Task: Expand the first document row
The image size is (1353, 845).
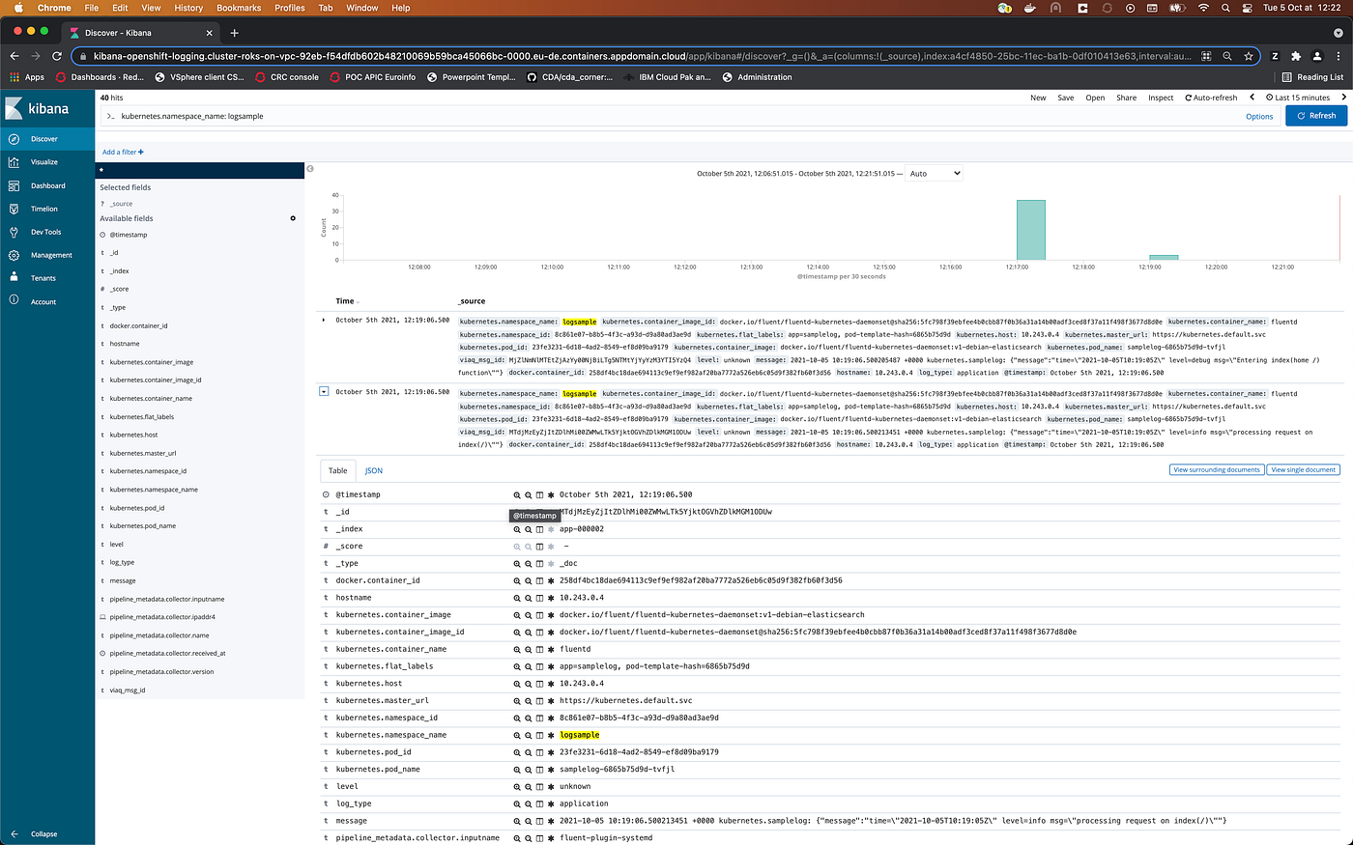Action: pos(324,320)
